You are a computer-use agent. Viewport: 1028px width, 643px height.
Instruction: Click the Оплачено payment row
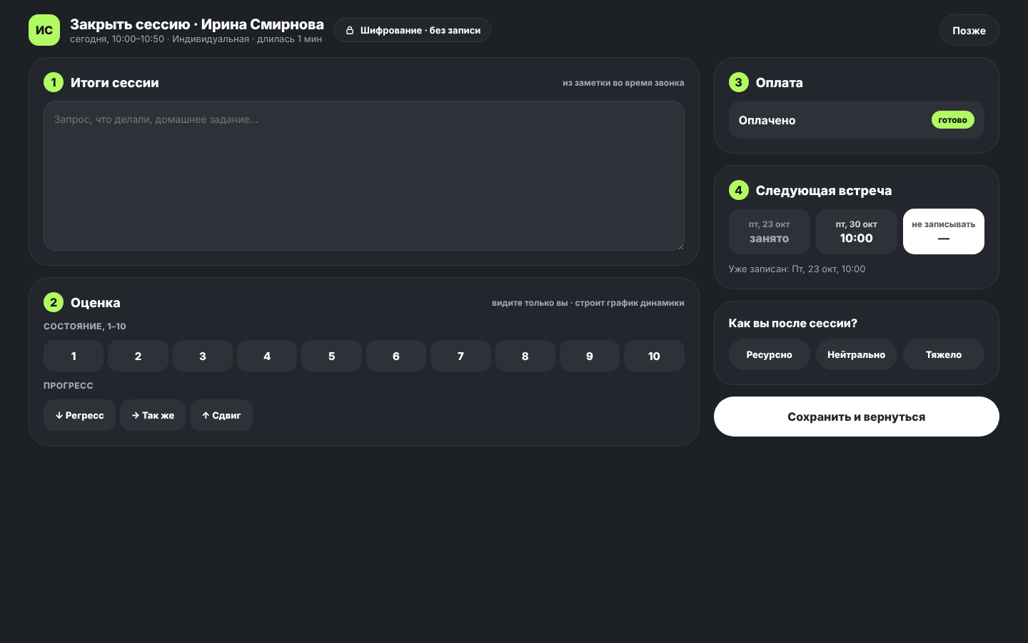tap(857, 120)
